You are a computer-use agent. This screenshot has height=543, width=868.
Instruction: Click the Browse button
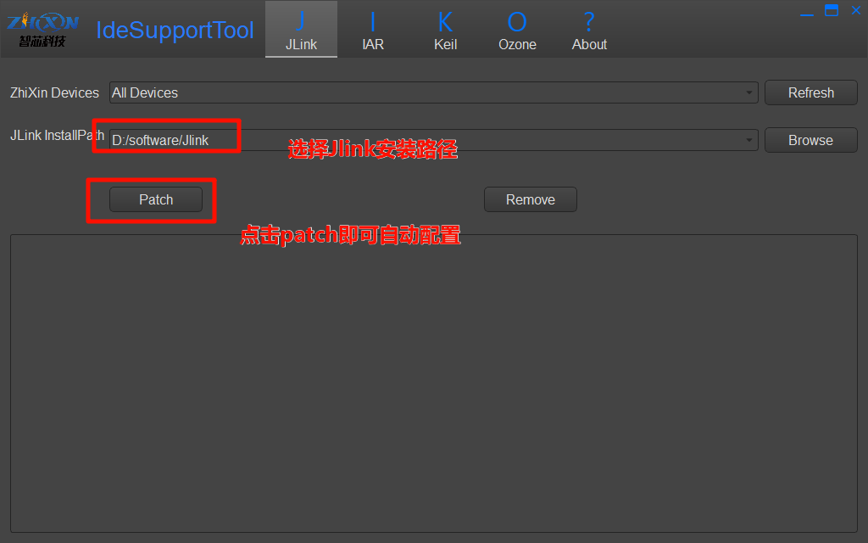pos(811,140)
